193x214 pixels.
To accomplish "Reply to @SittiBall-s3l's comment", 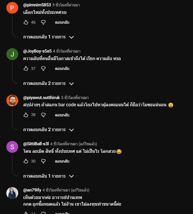I will pos(62,161).
